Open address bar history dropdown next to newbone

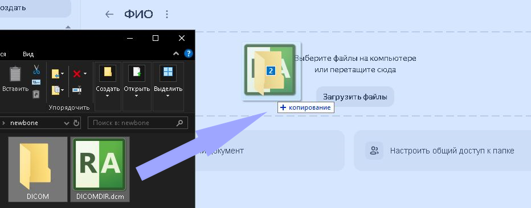pyautogui.click(x=67, y=123)
